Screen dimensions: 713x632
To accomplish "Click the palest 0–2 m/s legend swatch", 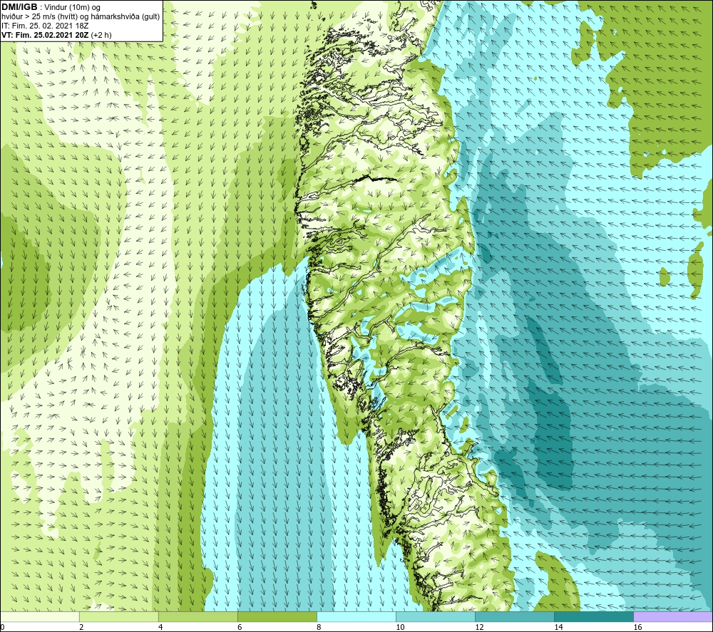I will (39, 616).
